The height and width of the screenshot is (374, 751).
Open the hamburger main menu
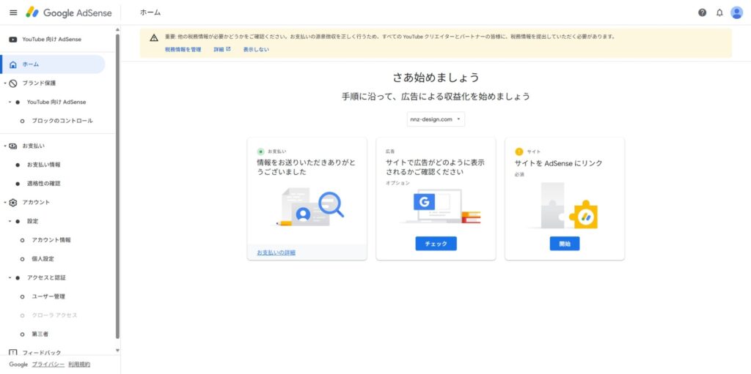click(13, 12)
